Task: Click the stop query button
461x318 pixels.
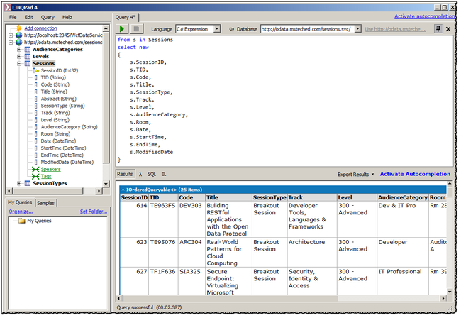Action: (136, 29)
